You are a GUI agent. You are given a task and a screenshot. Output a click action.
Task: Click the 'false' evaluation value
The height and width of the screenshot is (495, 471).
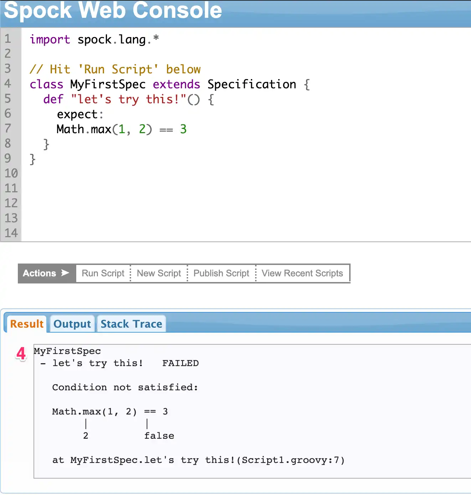pos(159,436)
